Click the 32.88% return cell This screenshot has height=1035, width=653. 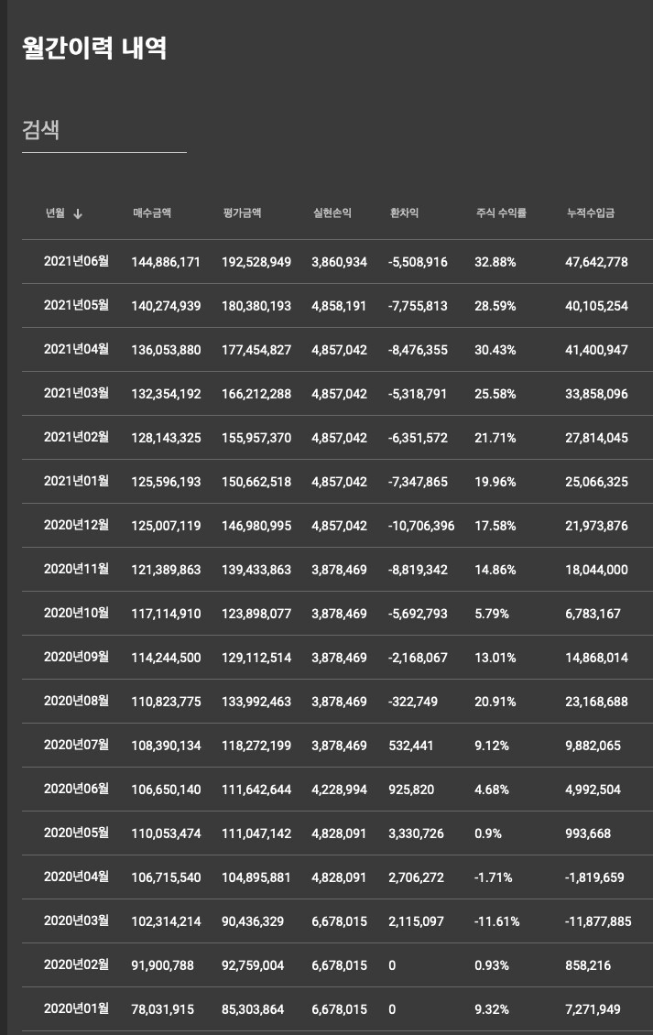pyautogui.click(x=495, y=262)
